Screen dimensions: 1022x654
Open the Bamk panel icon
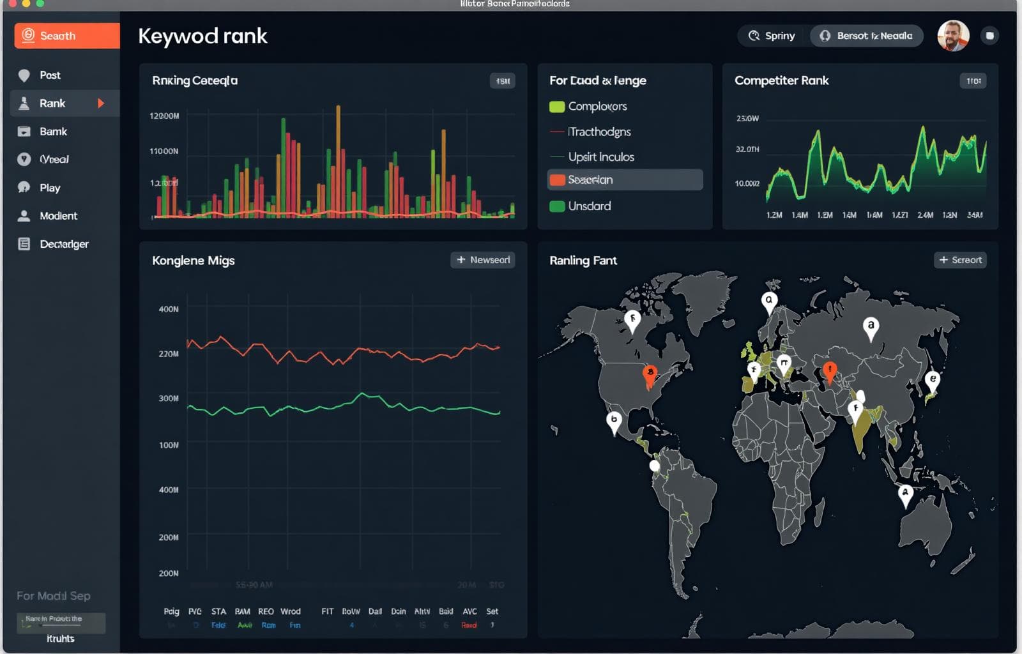pyautogui.click(x=24, y=131)
